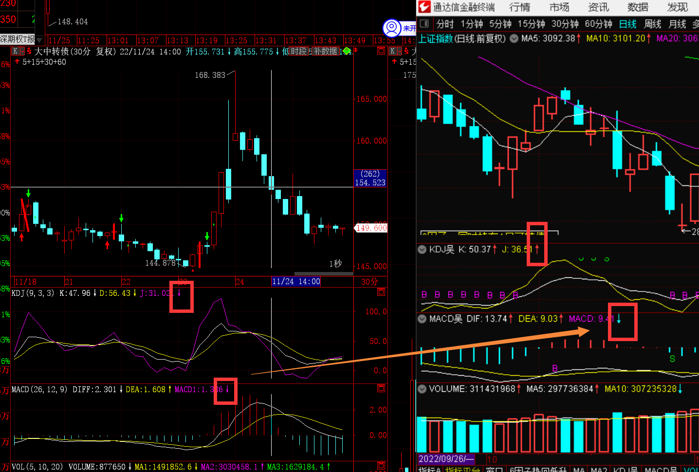Click the (262) 154.523 crosshair price tag

[x=370, y=178]
